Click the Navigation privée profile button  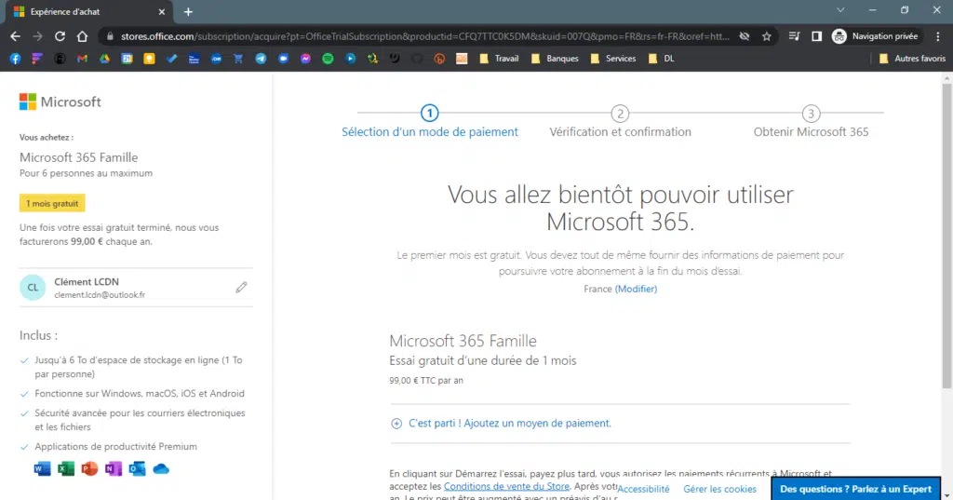(875, 36)
